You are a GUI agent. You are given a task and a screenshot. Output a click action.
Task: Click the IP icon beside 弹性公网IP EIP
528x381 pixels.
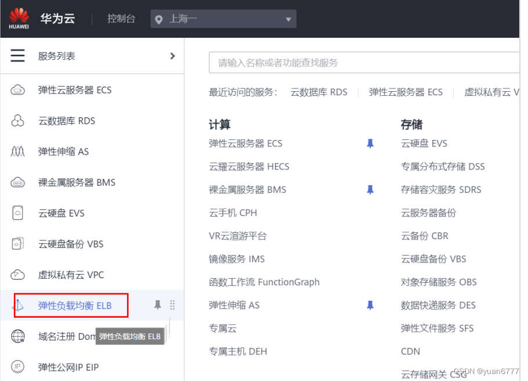click(x=17, y=367)
